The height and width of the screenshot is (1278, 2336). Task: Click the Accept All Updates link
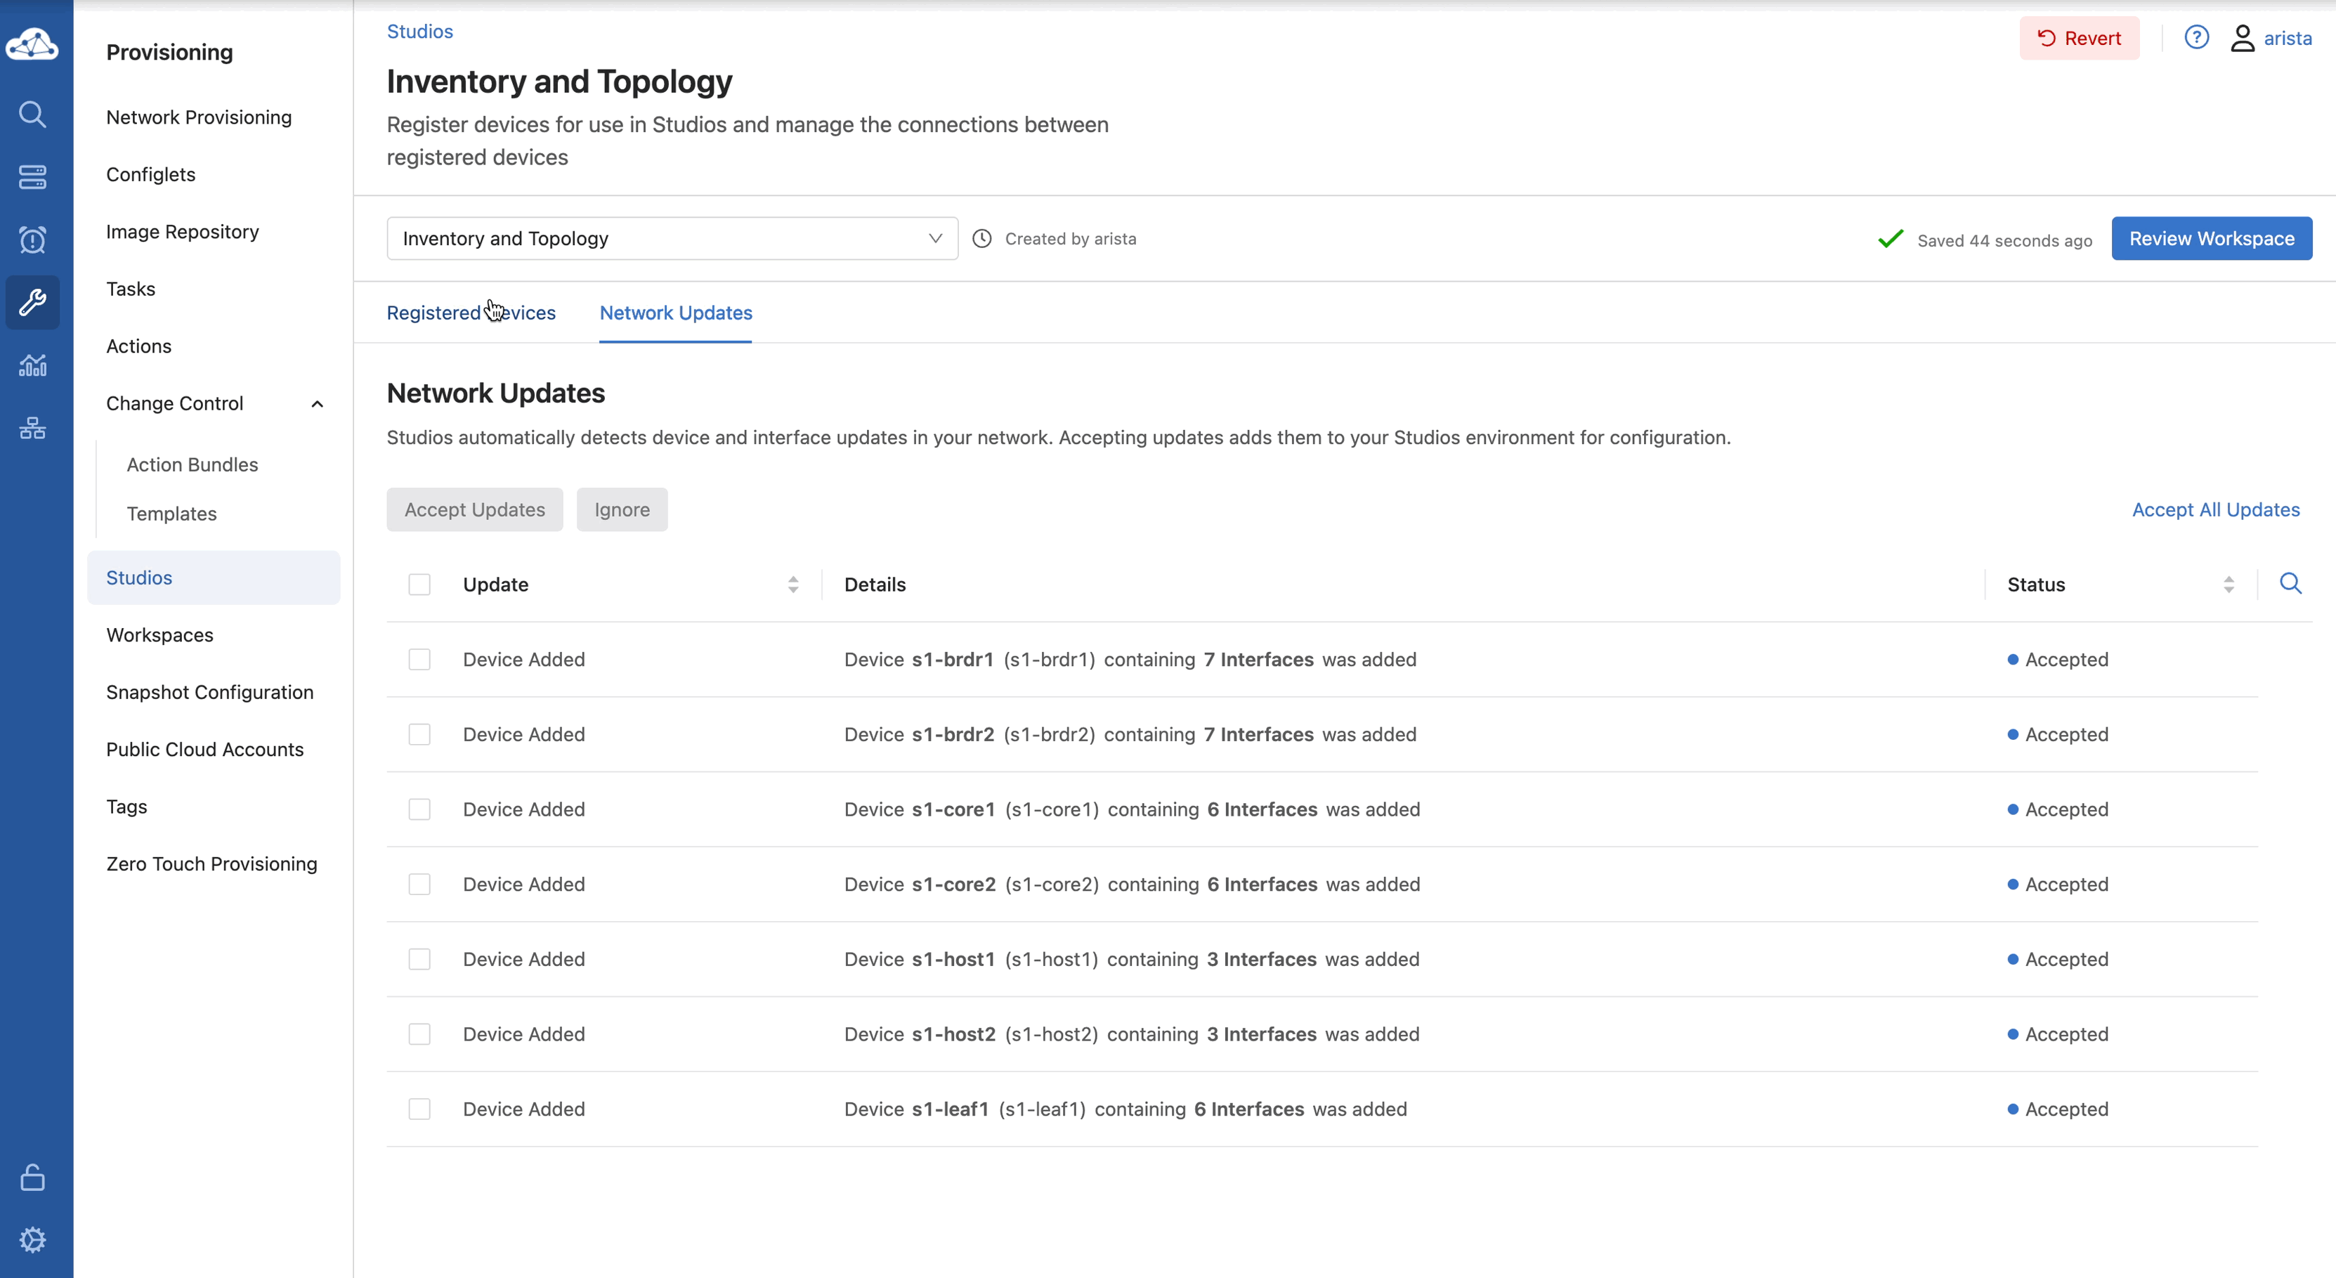tap(2214, 510)
